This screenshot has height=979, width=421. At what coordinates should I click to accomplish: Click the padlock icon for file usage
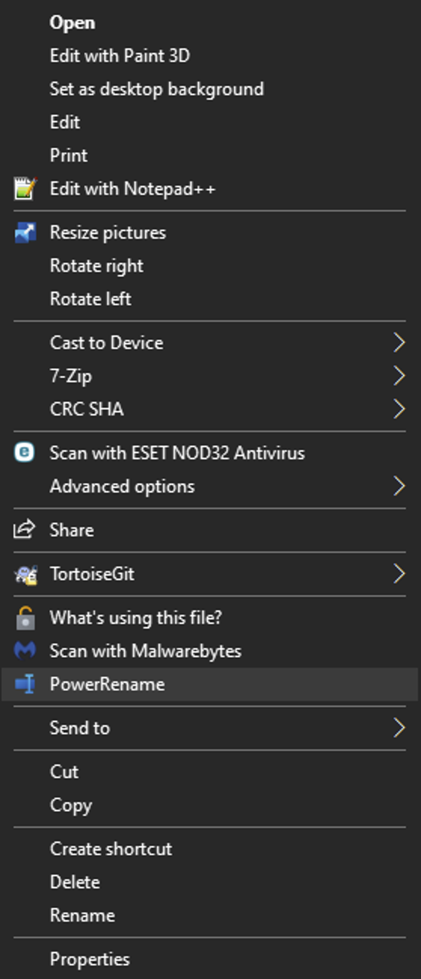[25, 618]
